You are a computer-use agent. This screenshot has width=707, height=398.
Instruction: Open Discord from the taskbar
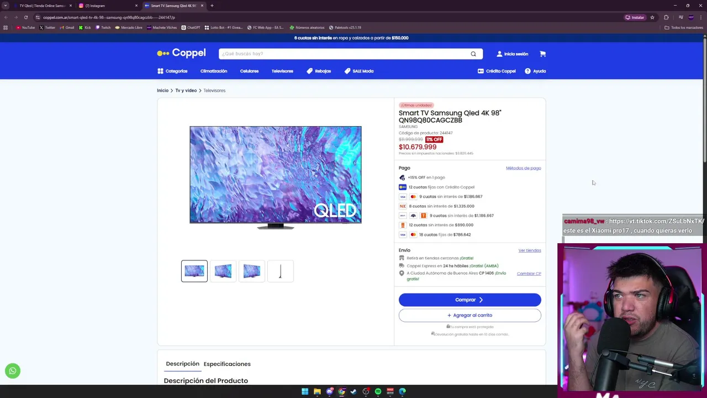[x=329, y=391]
